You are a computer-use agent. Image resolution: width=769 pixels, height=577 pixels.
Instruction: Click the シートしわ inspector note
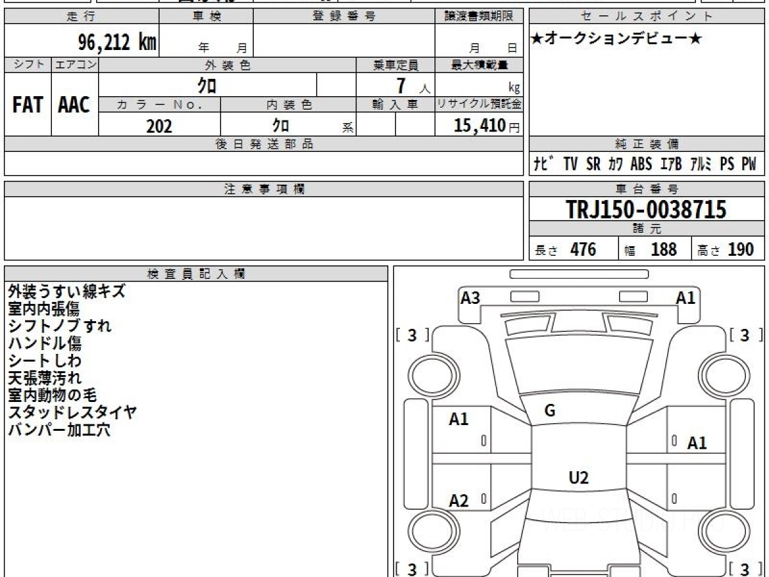[45, 360]
